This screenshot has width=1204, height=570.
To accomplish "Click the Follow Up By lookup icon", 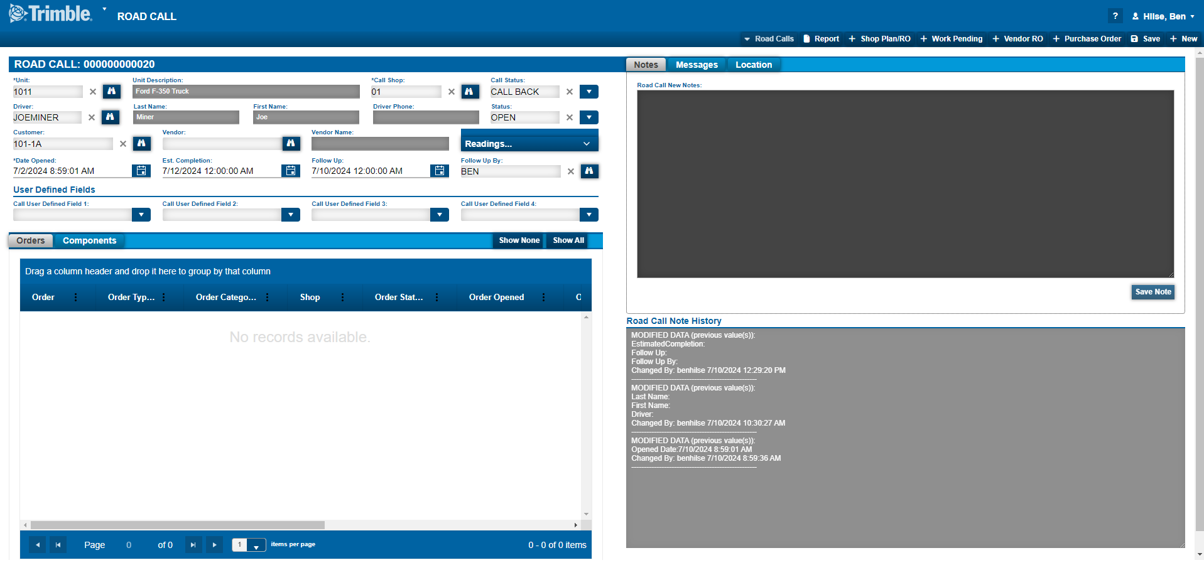I will [x=589, y=171].
